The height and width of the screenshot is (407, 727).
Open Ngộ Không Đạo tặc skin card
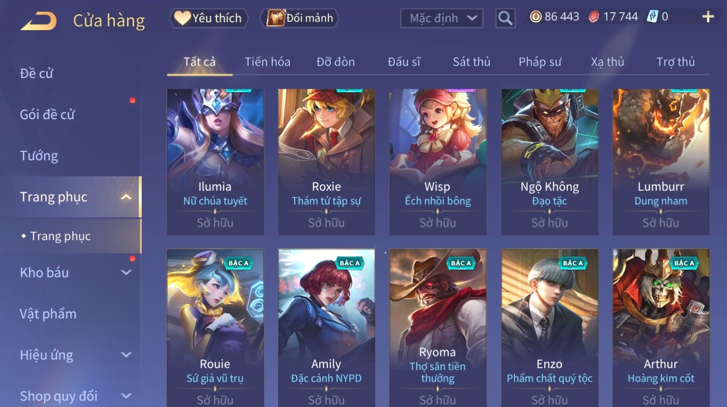pos(549,162)
